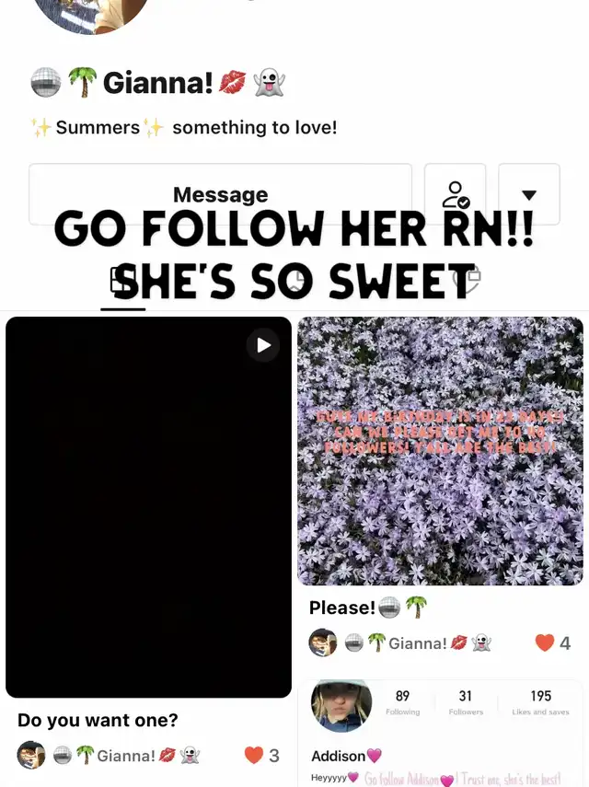This screenshot has width=589, height=787.
Task: View the large profile picture at top
Action: [x=91, y=13]
